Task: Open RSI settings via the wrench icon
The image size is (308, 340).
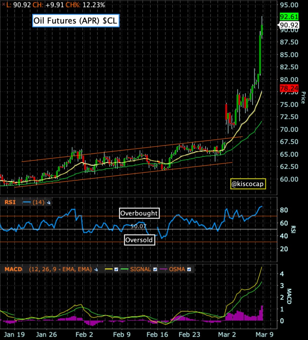Action: pos(49,202)
